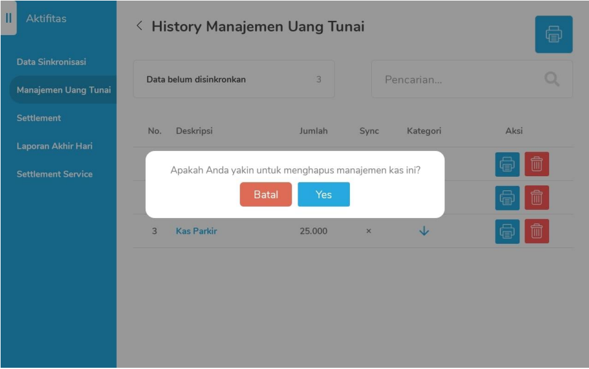Collapse the sidebar with the handle icon
Screen dimensions: 589x369
(9, 18)
